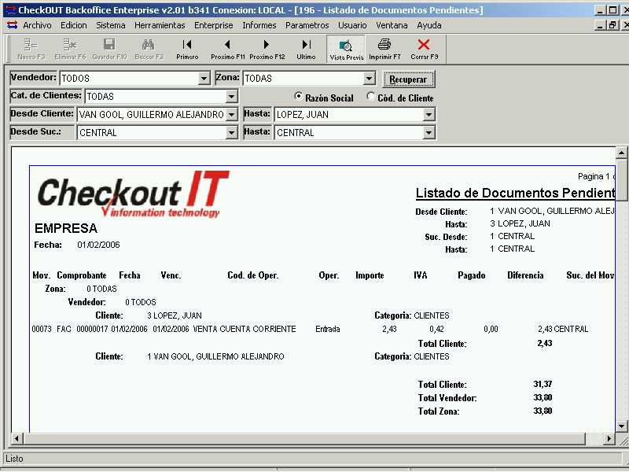
Task: Open the Informes menu
Action: (x=259, y=25)
